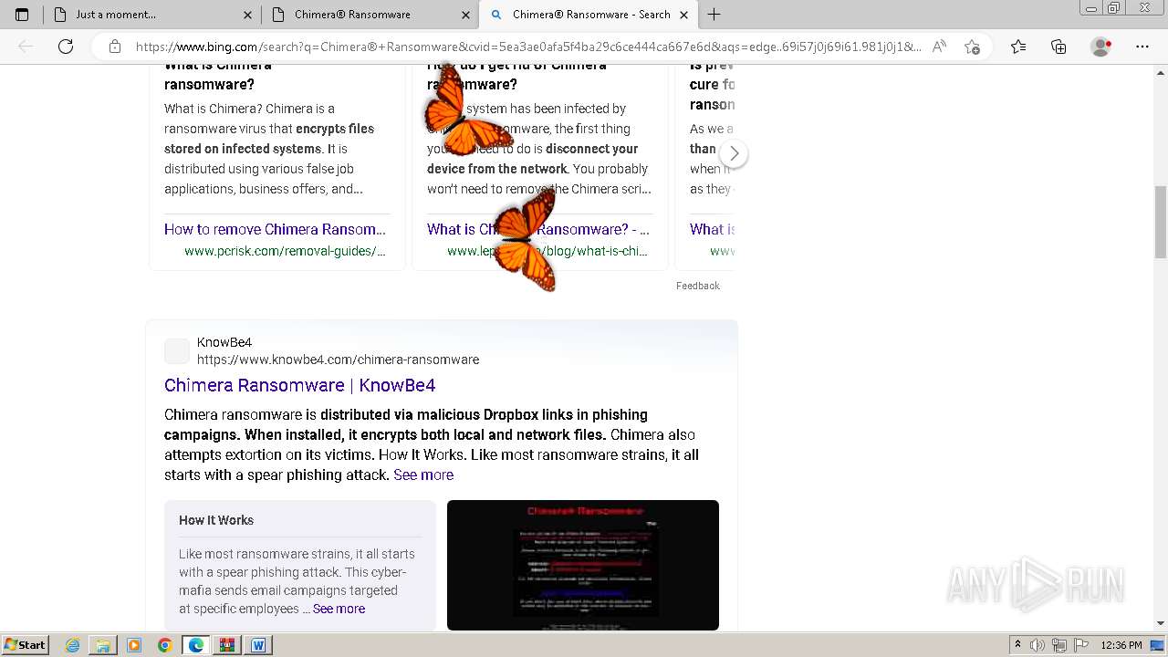
Task: Close the Bing search tab
Action: click(x=683, y=15)
